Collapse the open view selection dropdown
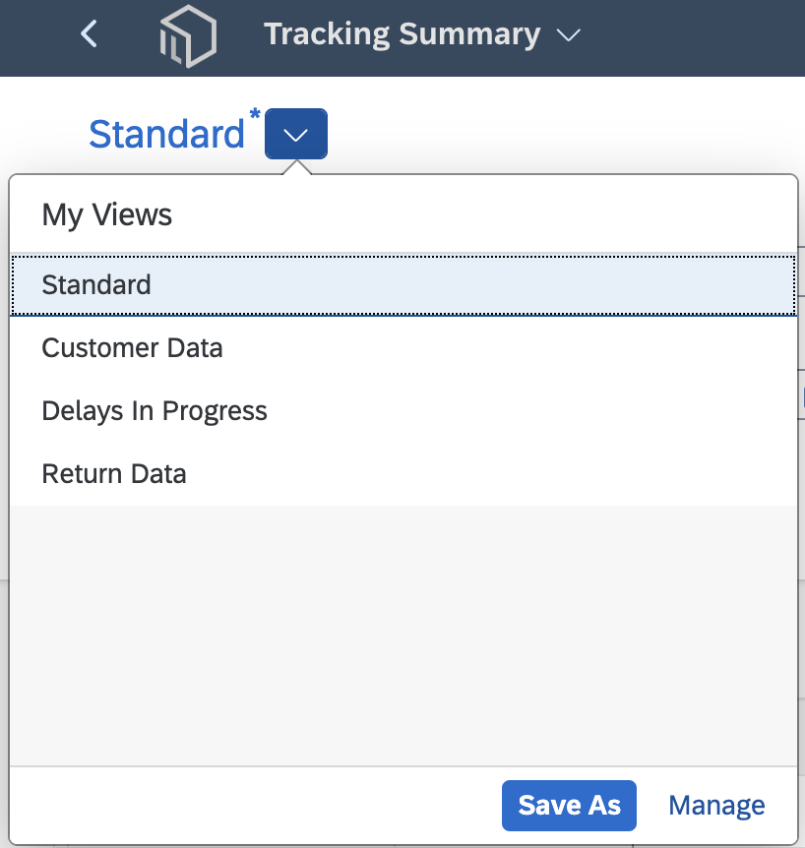Viewport: 805px width, 848px height. [294, 134]
